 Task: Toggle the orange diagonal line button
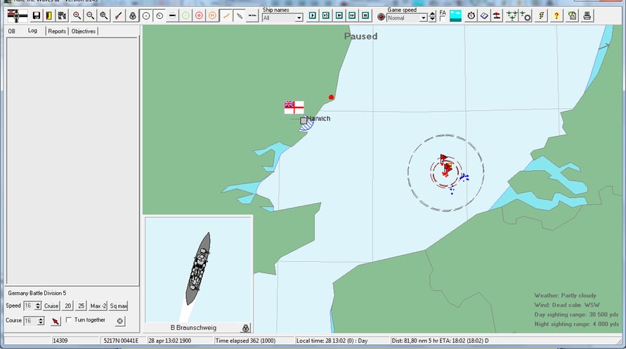pos(226,16)
